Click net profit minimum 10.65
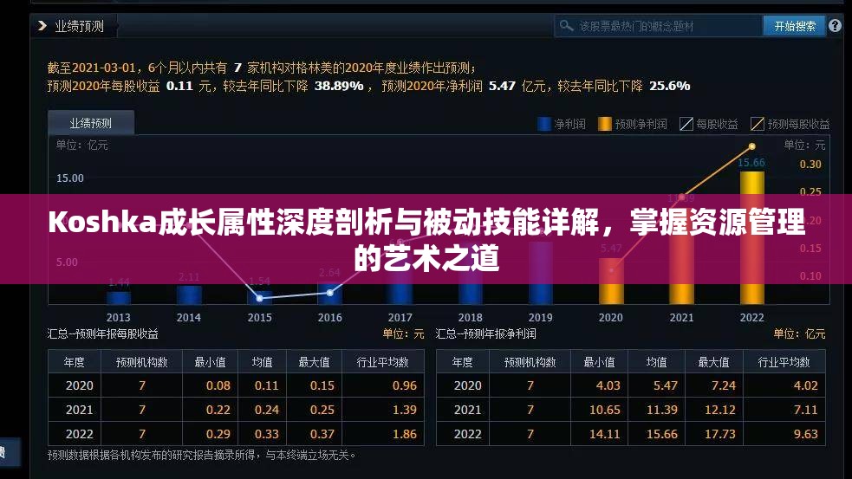 click(x=605, y=410)
